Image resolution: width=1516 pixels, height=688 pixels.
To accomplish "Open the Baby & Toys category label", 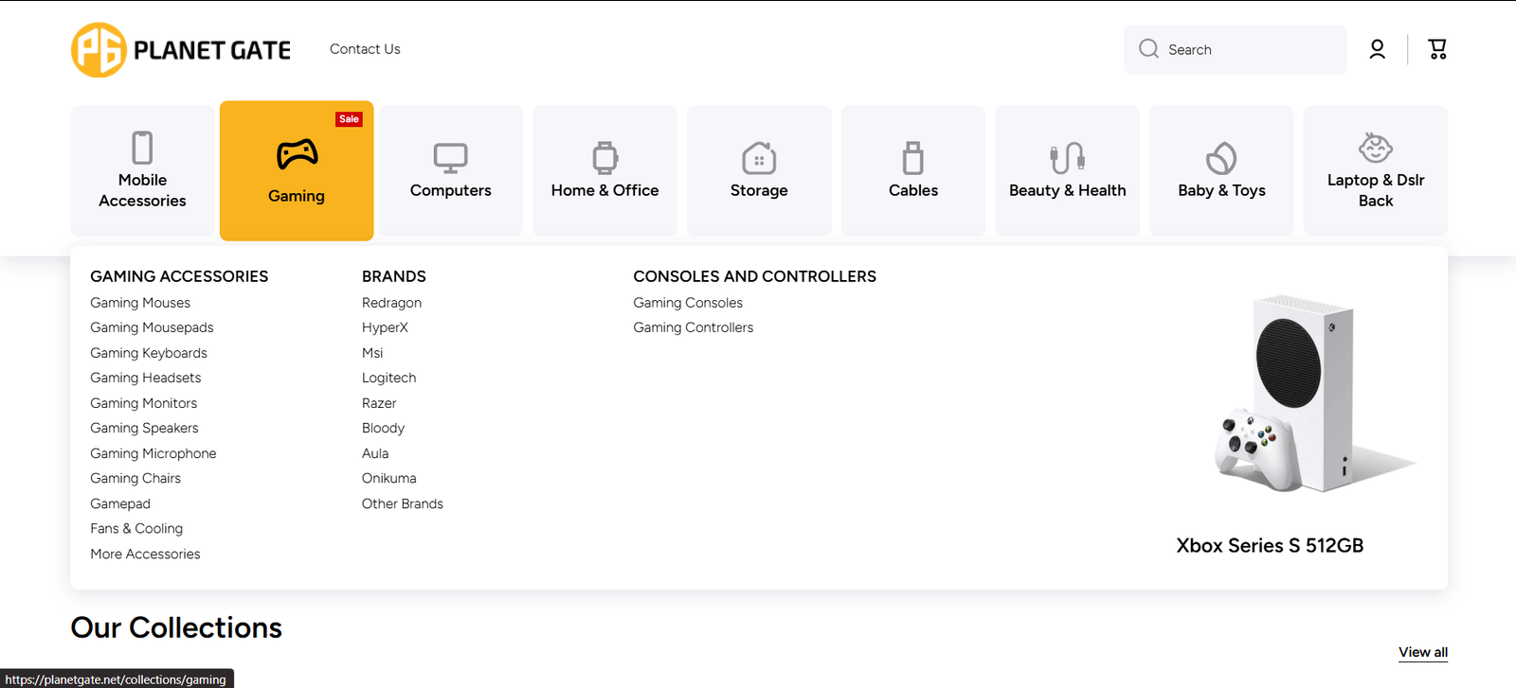I will coord(1221,190).
